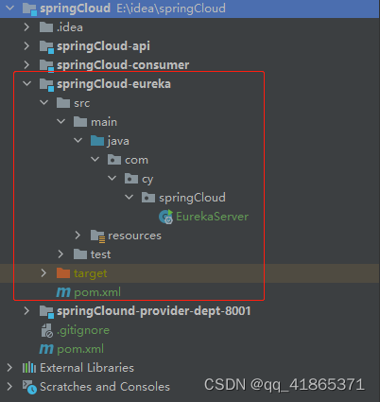Select the com package label
This screenshot has height=402, width=380.
tap(136, 160)
